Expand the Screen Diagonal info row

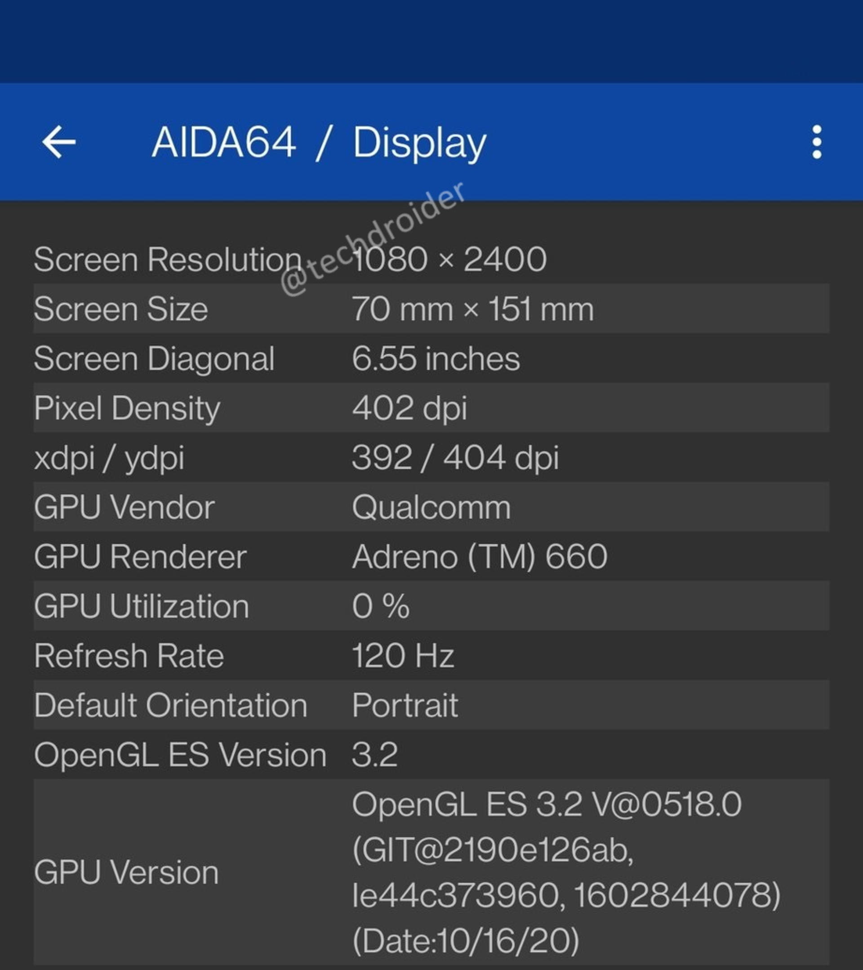(x=431, y=358)
